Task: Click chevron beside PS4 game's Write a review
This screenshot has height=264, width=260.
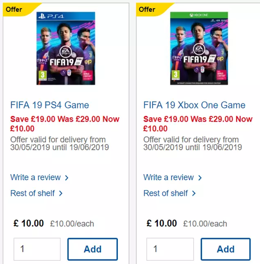Action: coord(67,178)
